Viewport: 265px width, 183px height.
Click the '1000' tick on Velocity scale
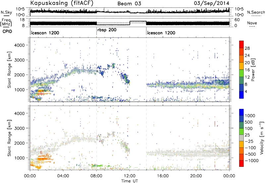pos(250,116)
